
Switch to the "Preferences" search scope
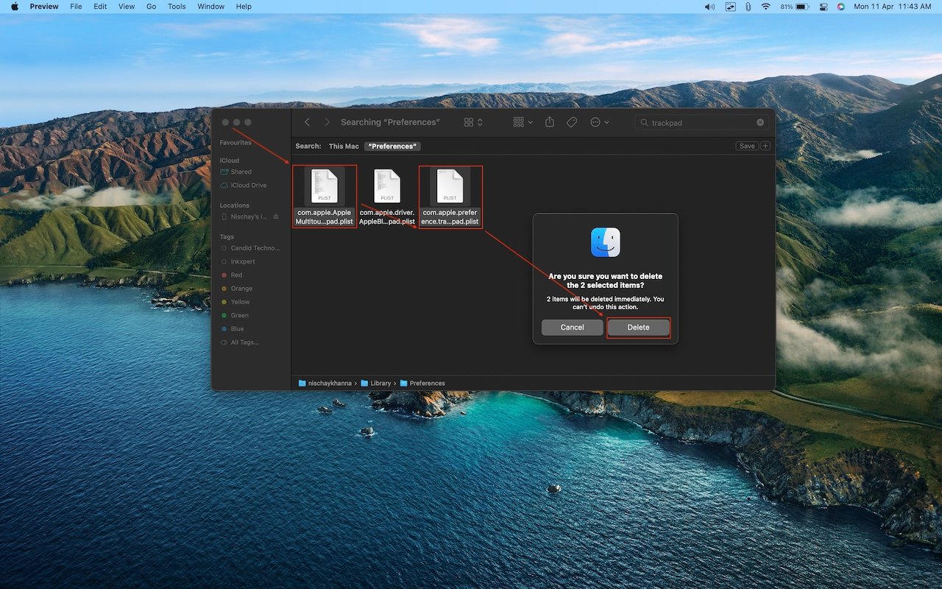[x=392, y=146]
